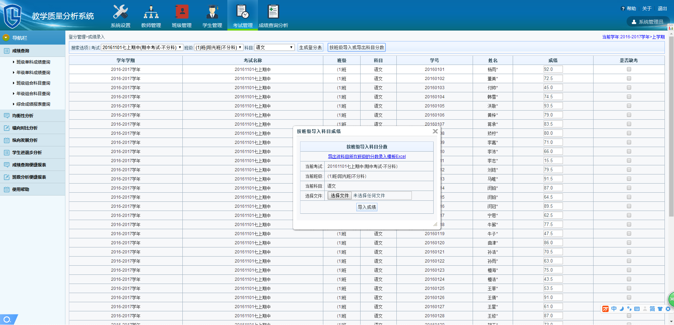Viewport: 674px width, 325px height.
Task: Open 考试管理 clipboard clock icon
Action: (243, 12)
